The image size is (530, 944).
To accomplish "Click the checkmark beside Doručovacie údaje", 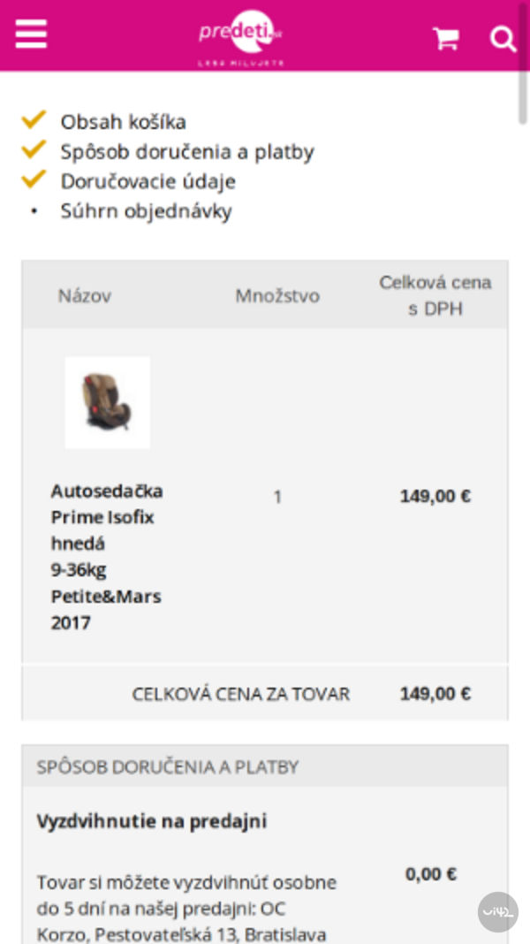I will coord(34,178).
